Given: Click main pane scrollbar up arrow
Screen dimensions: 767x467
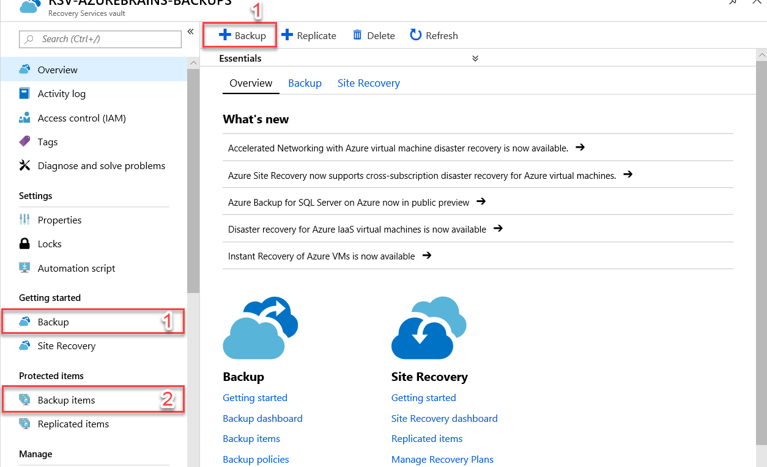Looking at the screenshot, I should pos(761,55).
